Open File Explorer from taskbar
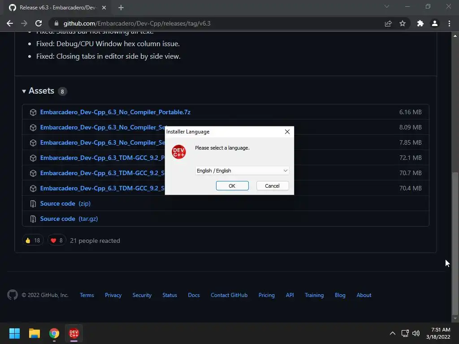Screen dimensions: 459x344 (34, 333)
